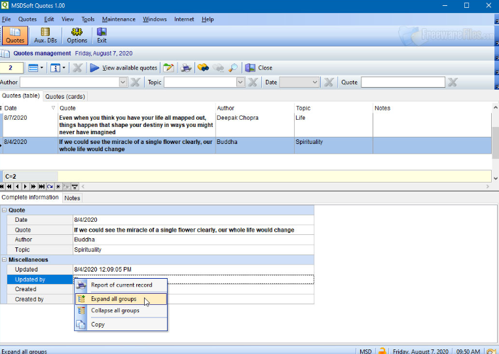This screenshot has height=354, width=499.
Task: Click the Quote column header
Action: click(136, 108)
